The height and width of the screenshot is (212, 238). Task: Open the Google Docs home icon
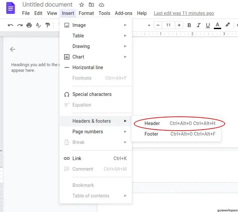[11, 8]
